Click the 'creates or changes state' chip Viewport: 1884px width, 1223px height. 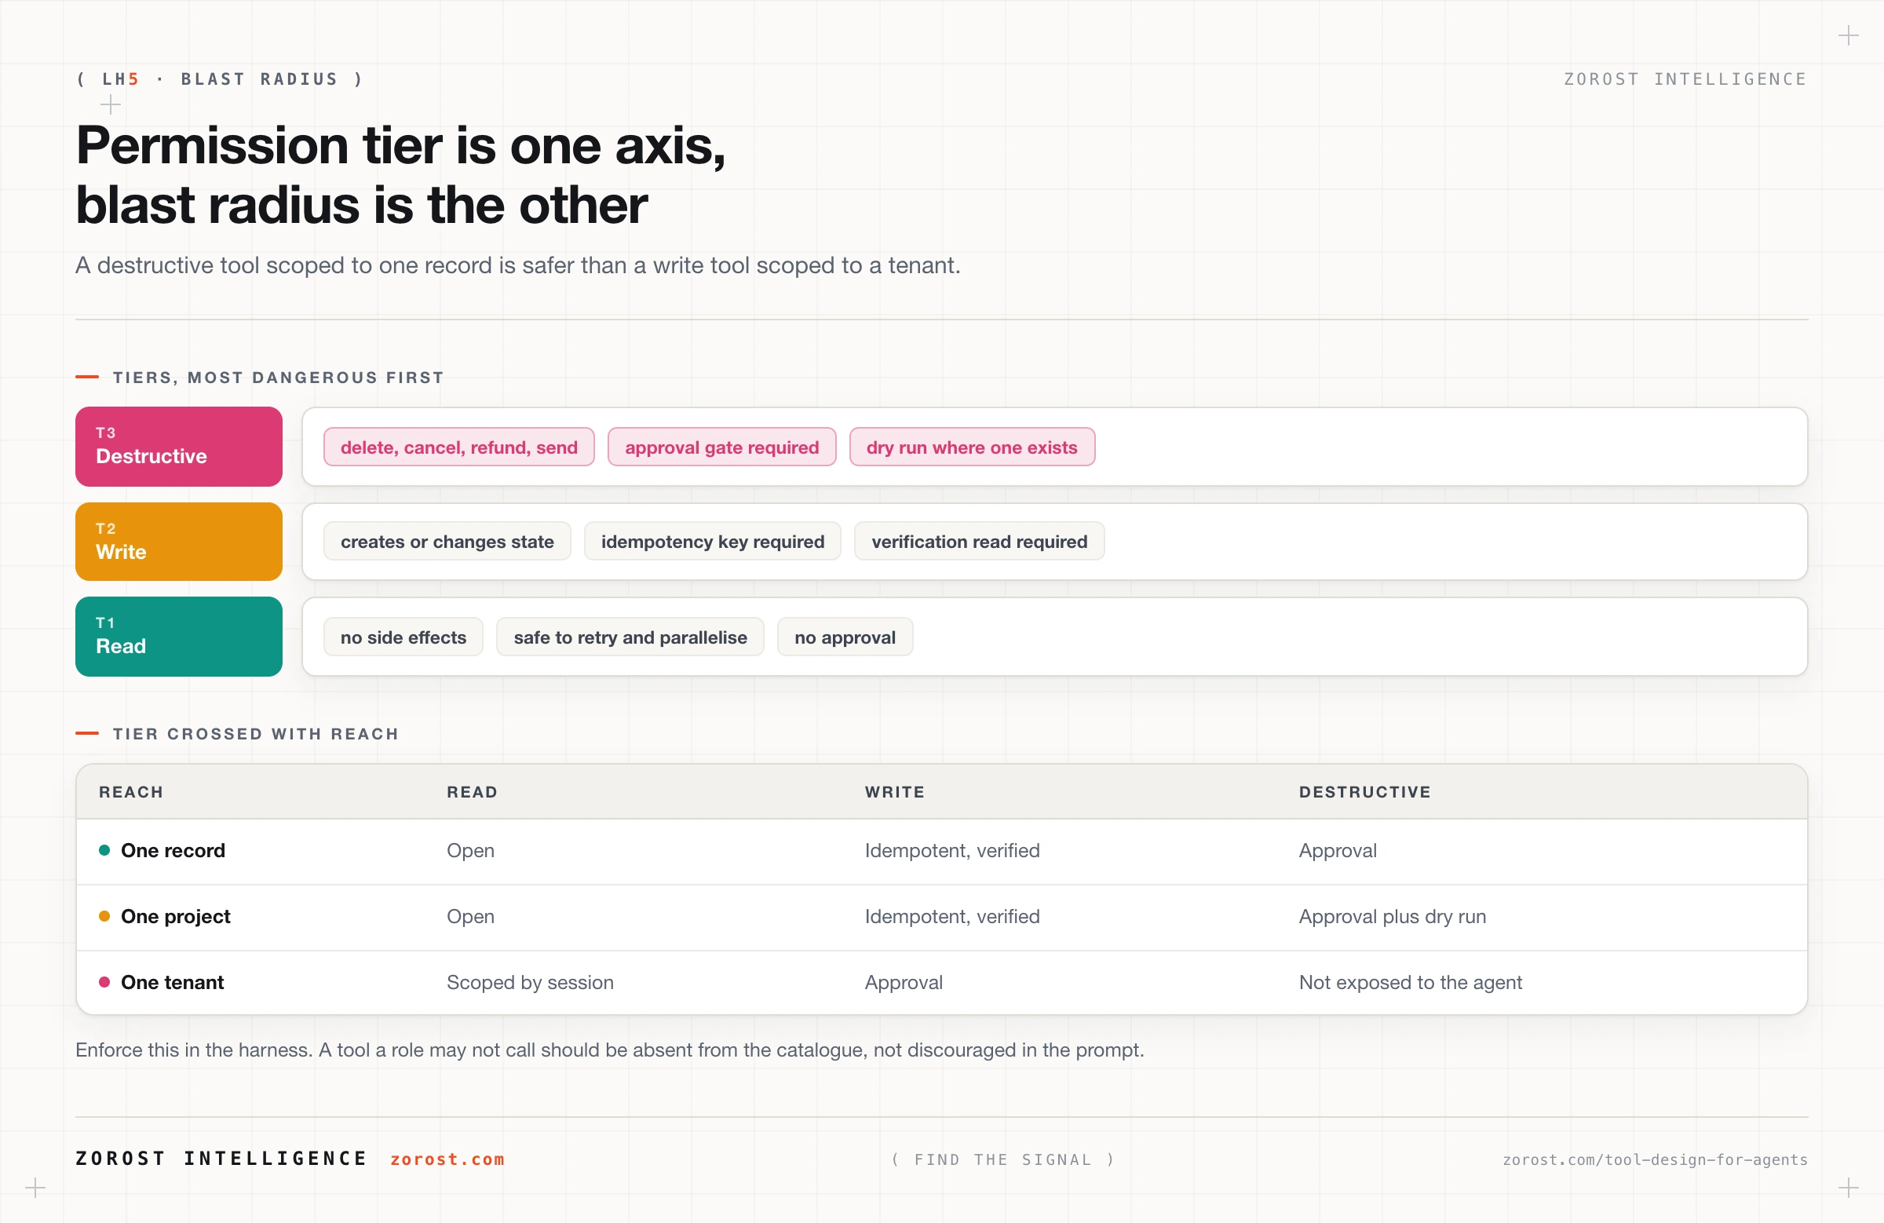pos(447,542)
